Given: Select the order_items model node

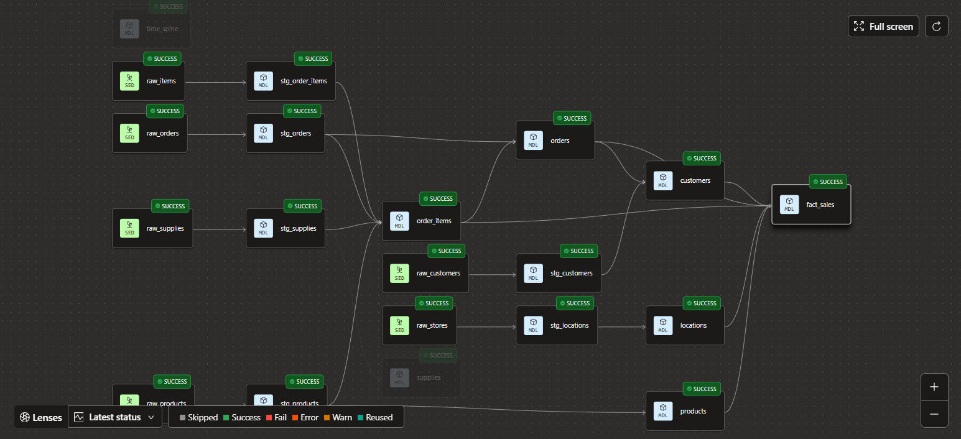Looking at the screenshot, I should [434, 221].
